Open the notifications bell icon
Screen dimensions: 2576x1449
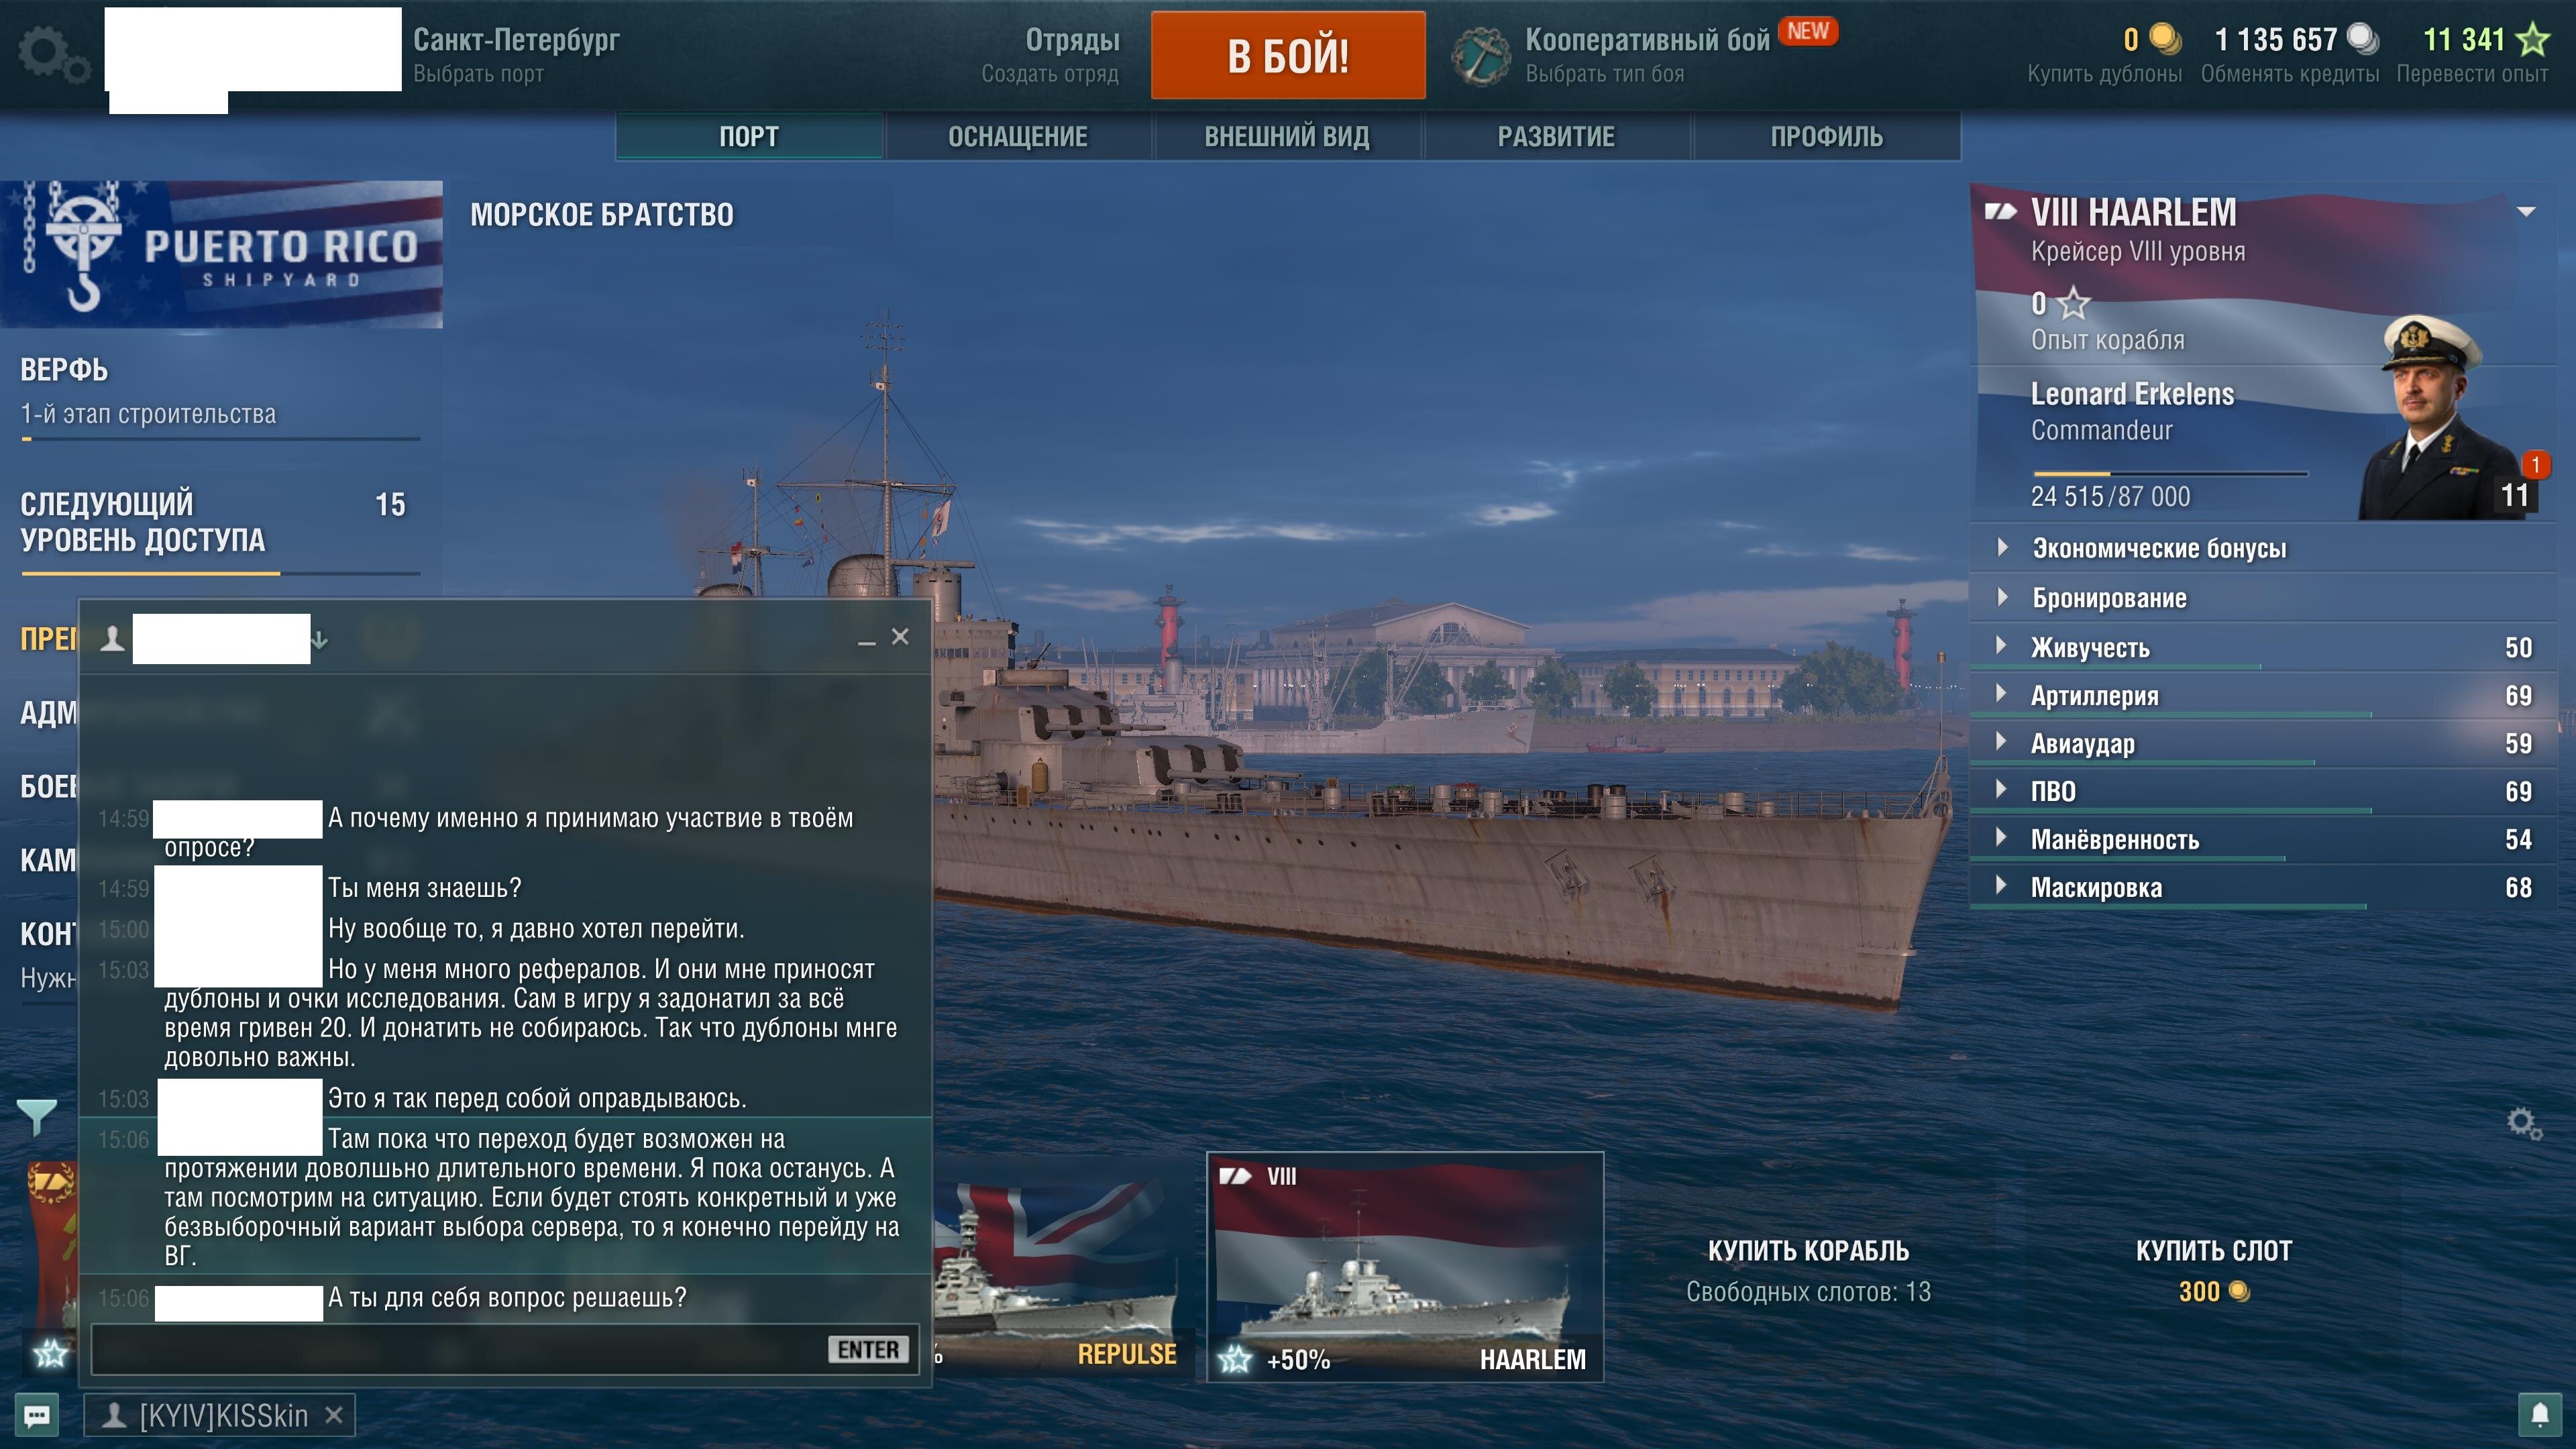2540,1414
